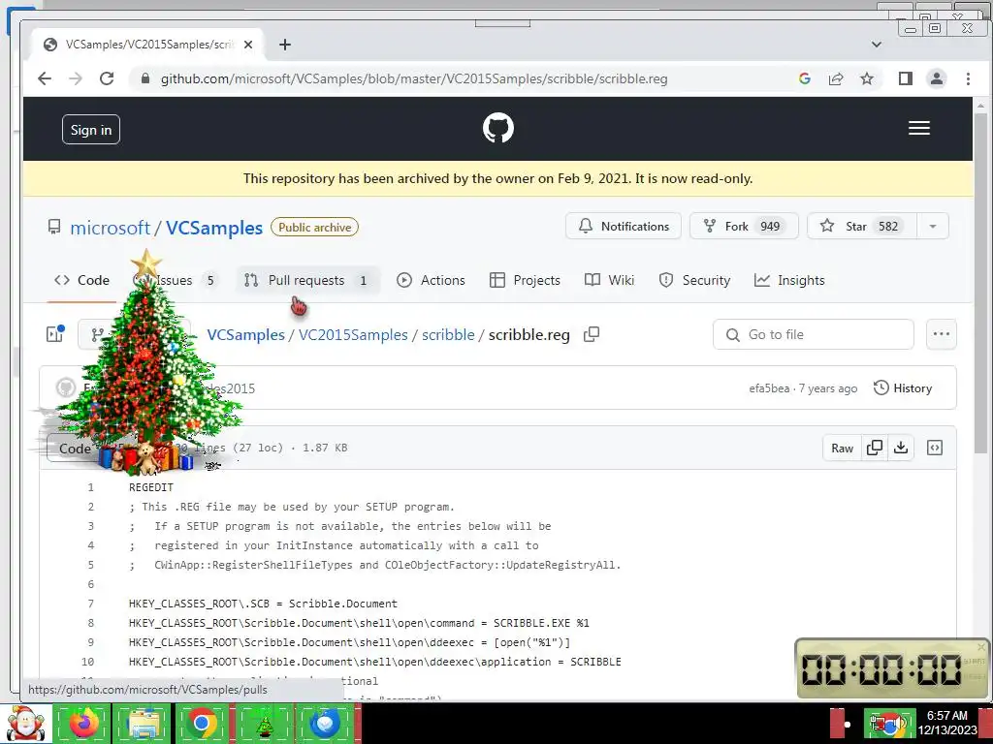
Task: Open File Explorer from the taskbar
Action: point(144,723)
